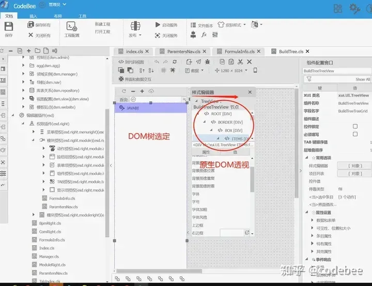This screenshot has height=286, width=372.
Task: Click Show All in properties panel
Action: 363,80
